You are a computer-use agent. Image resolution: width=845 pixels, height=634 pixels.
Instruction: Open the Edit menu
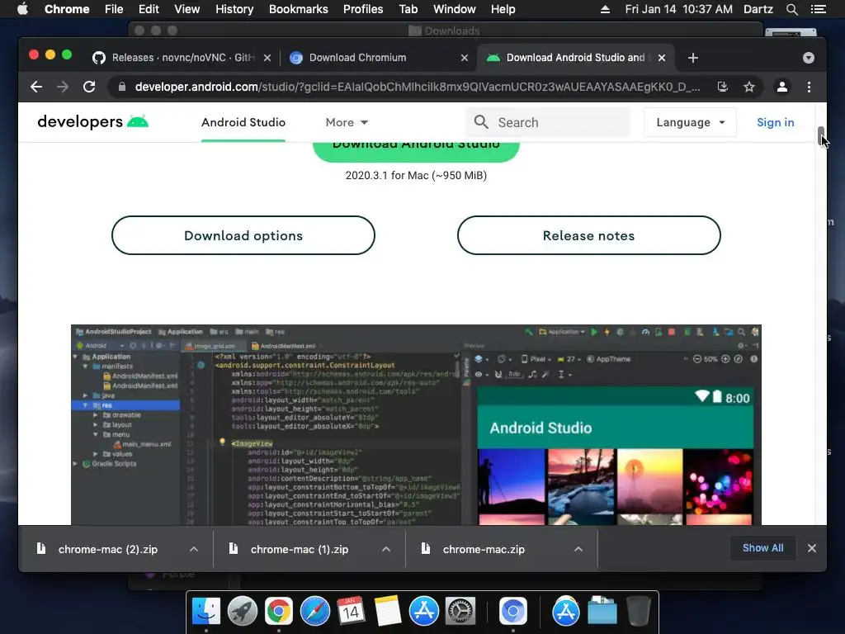[x=149, y=9]
